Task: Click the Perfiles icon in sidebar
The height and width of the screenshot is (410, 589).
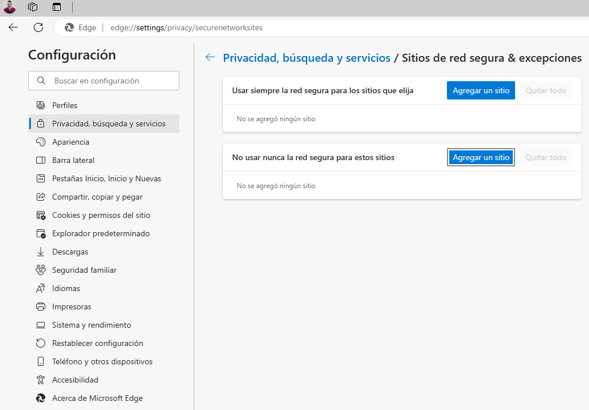Action: tap(41, 105)
